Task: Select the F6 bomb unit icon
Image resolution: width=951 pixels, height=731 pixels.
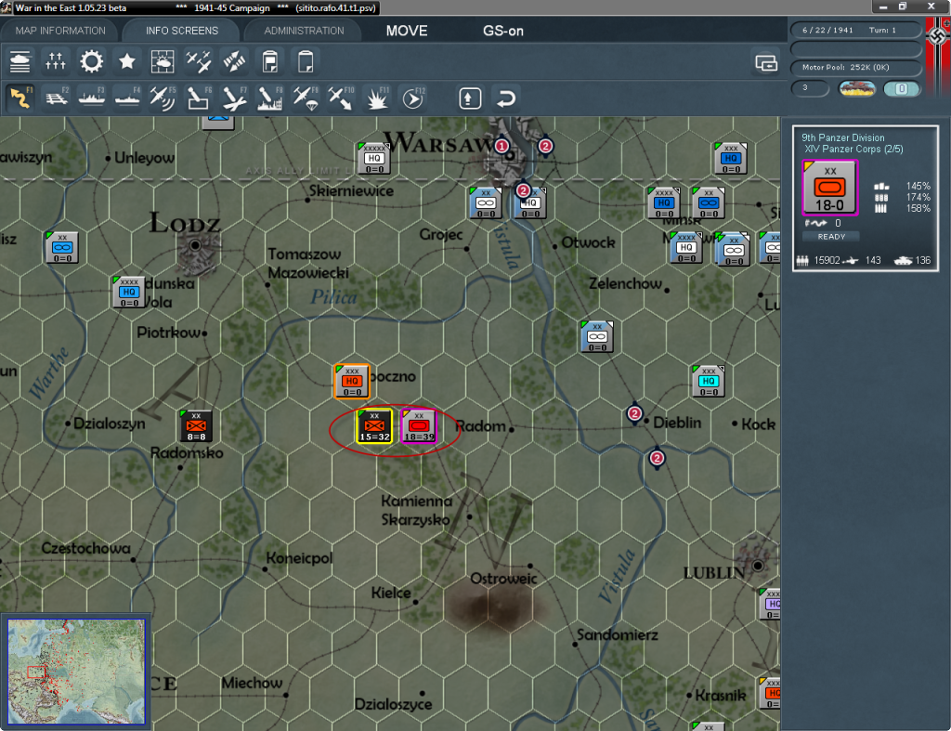Action: (x=199, y=98)
